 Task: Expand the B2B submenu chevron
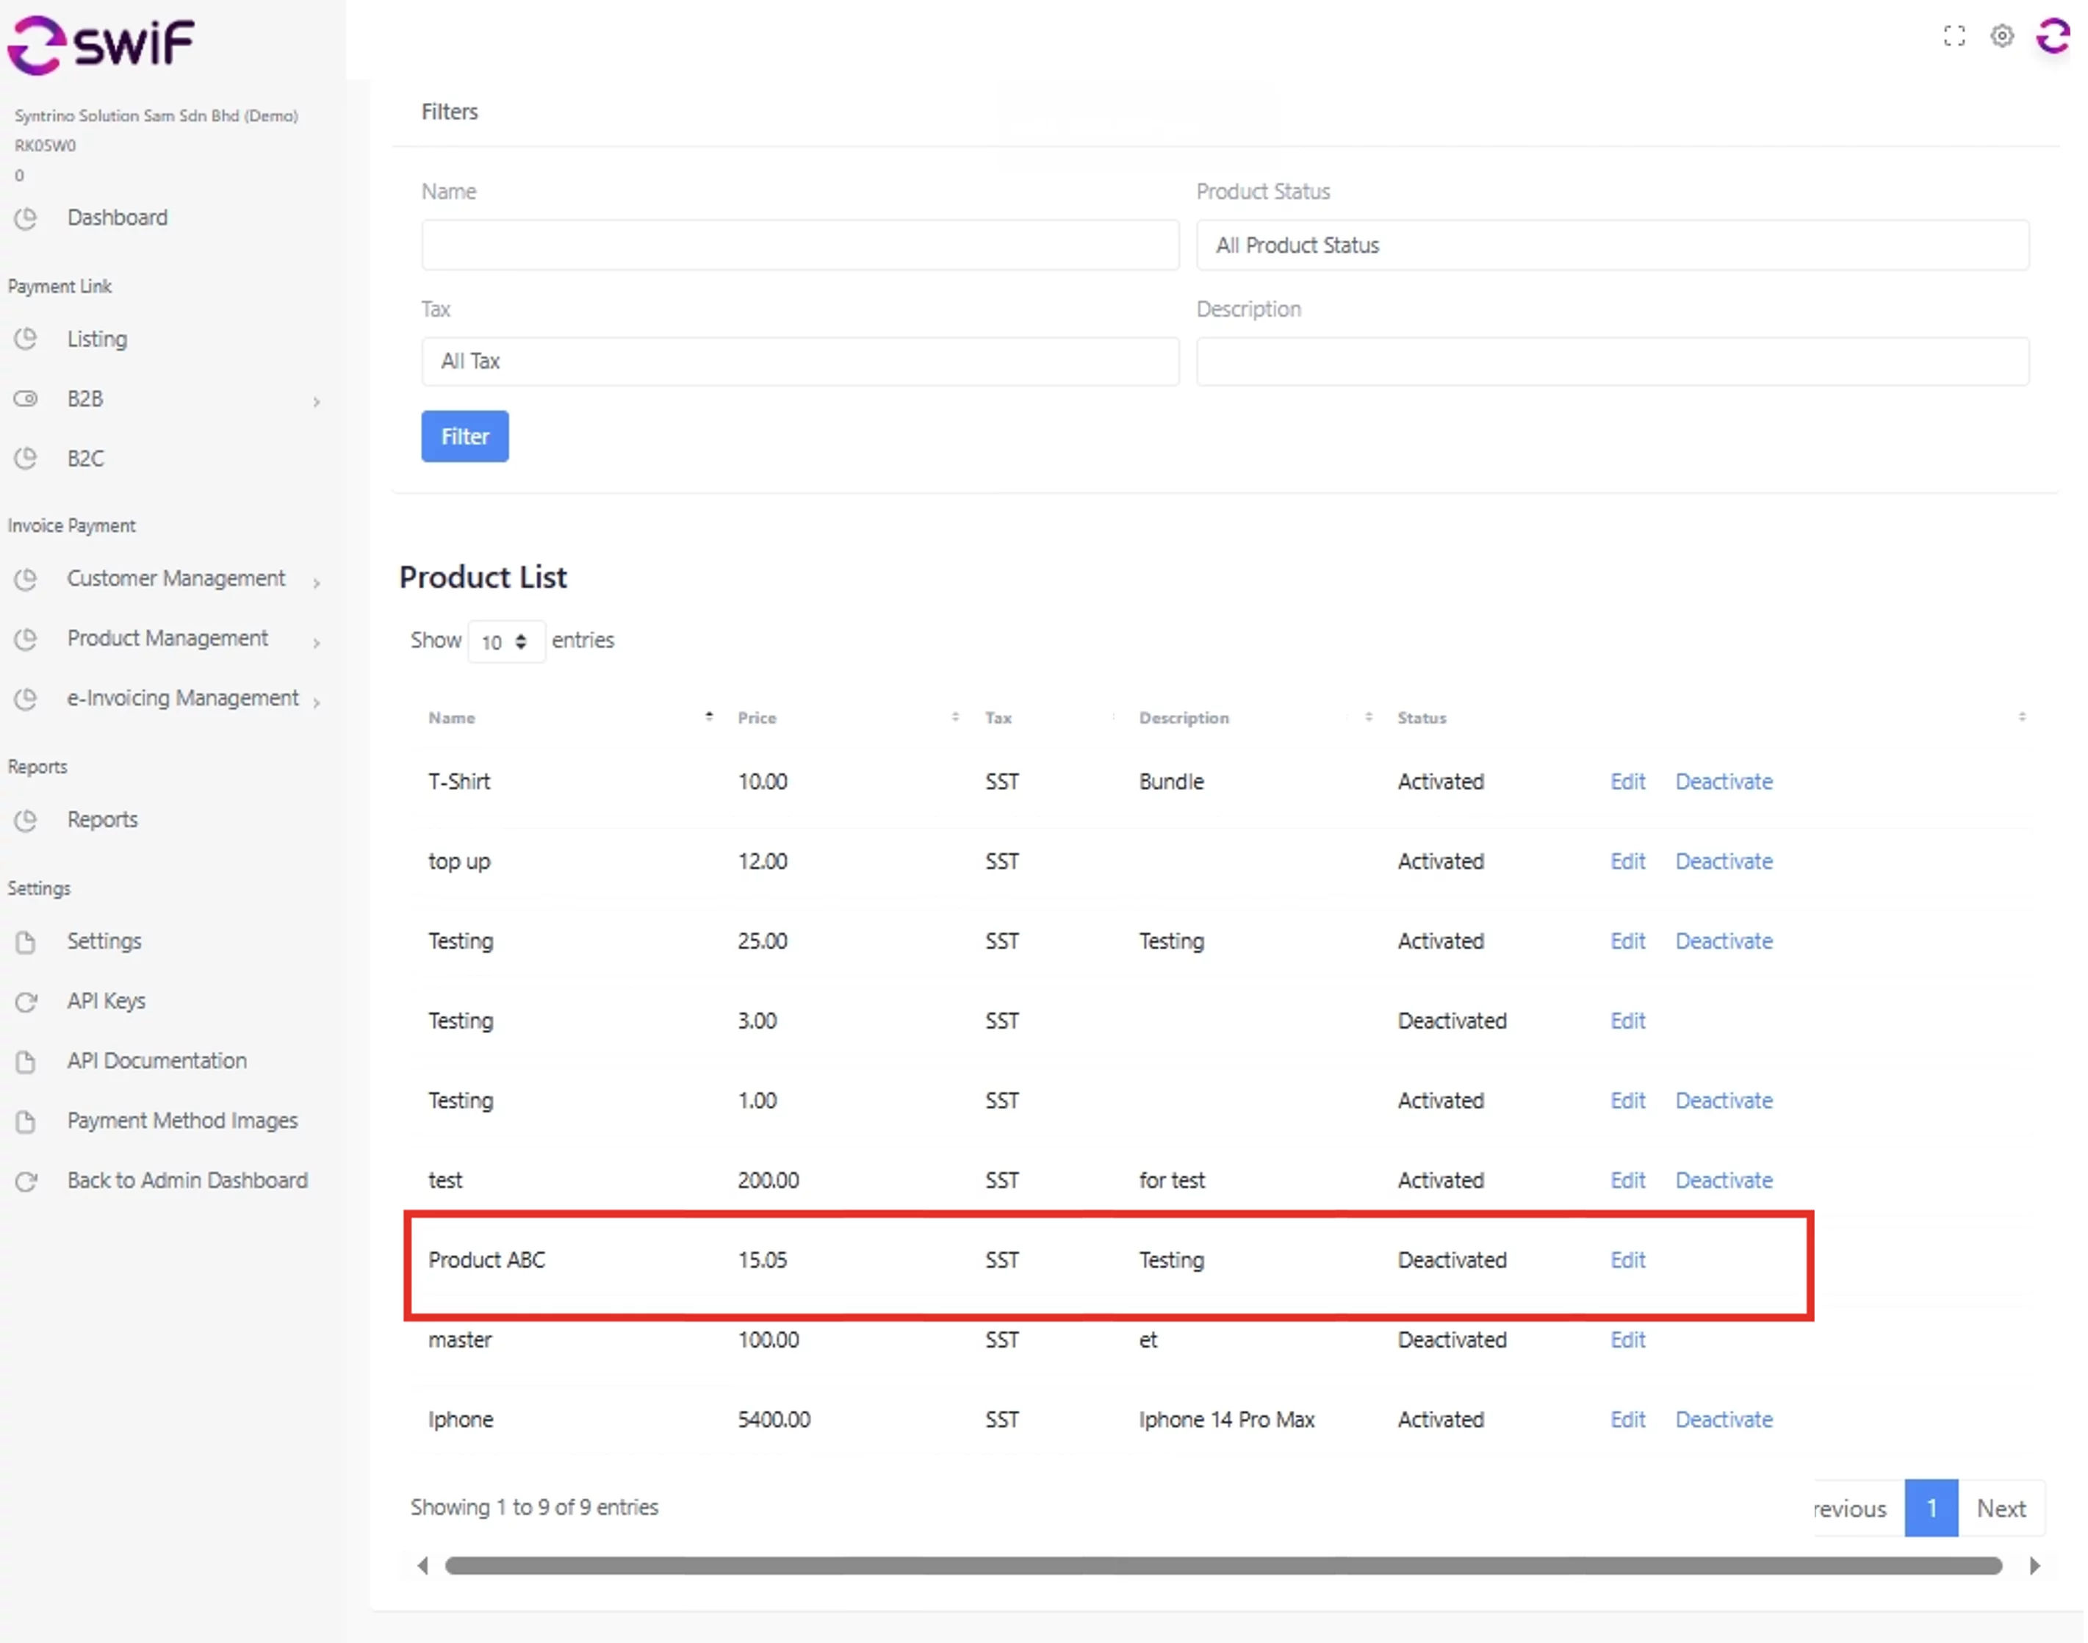point(317,402)
